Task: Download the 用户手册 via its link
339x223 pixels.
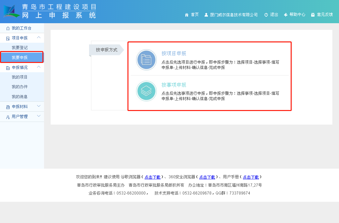Action: click(x=251, y=177)
